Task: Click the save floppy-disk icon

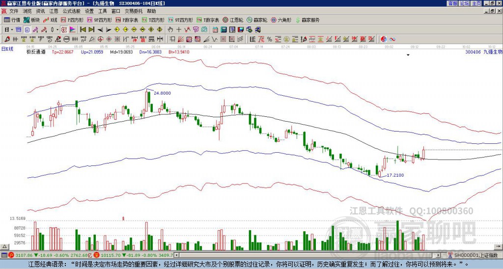Action: tap(241, 30)
